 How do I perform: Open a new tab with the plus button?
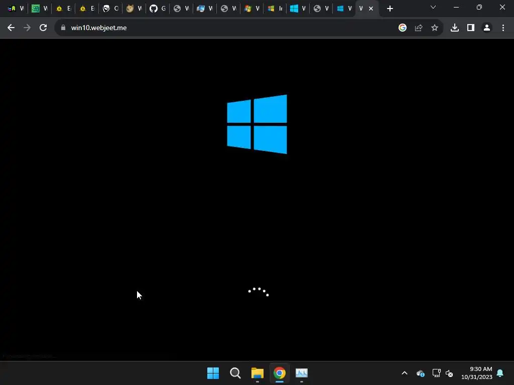390,9
